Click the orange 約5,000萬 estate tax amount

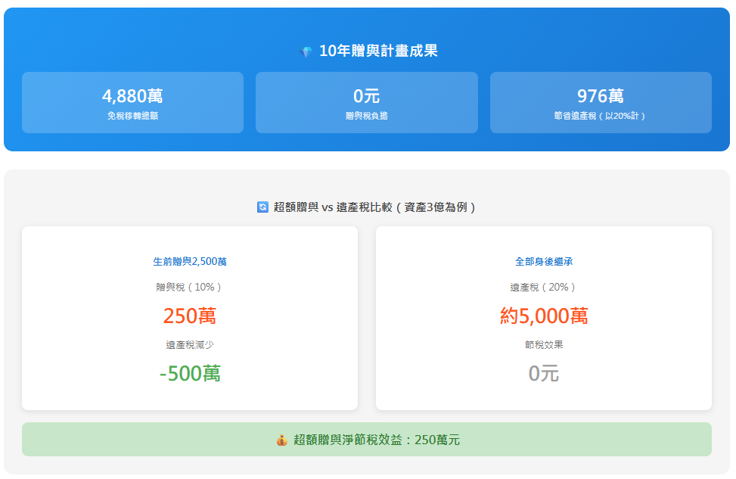tap(544, 316)
